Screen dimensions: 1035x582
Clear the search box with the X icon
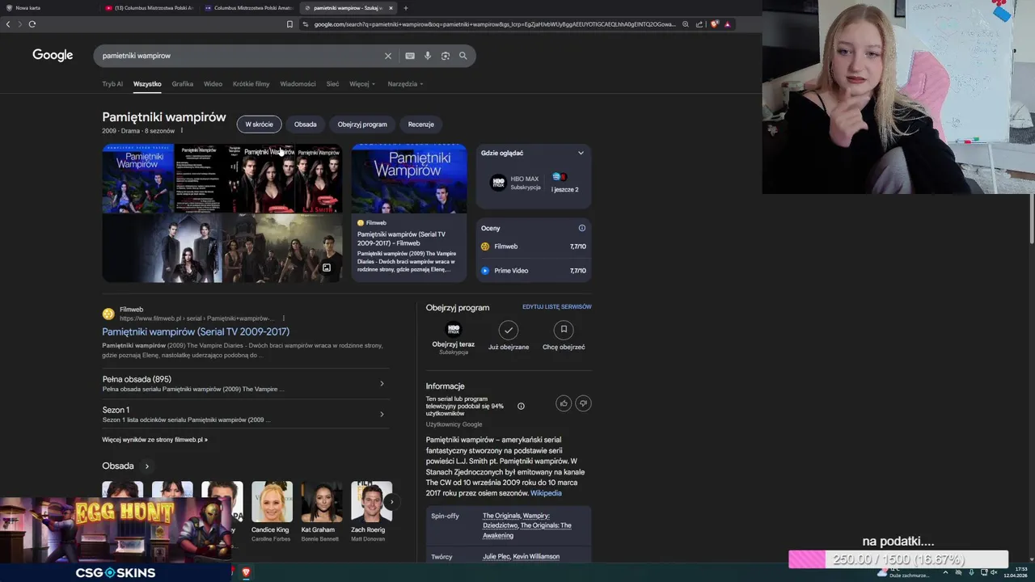pos(387,56)
